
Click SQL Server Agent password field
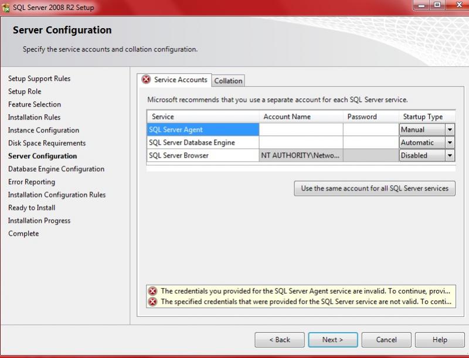pos(371,129)
